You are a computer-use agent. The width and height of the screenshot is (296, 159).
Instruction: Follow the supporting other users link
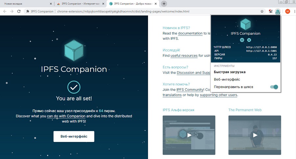[x=219, y=95]
